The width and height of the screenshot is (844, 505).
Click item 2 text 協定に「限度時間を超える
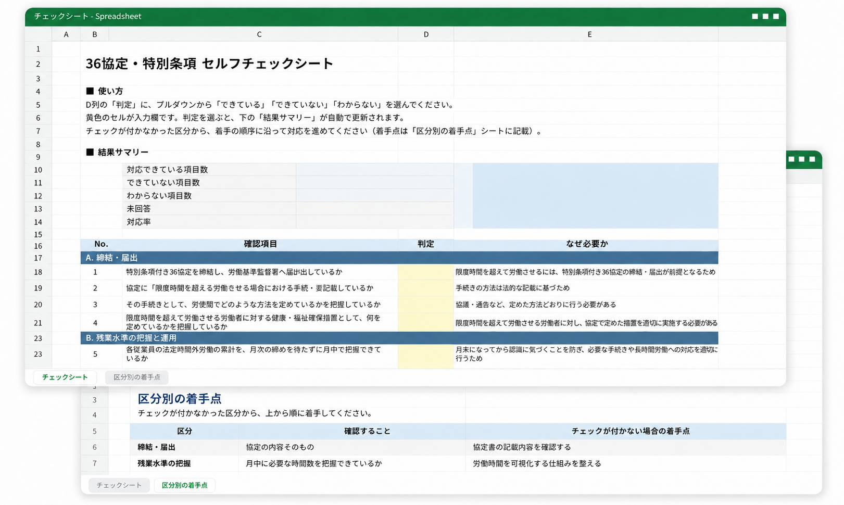(249, 288)
